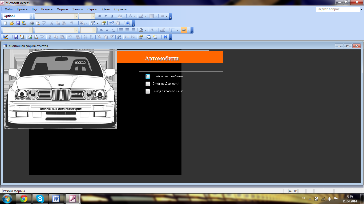Switch to Word on the taskbar
364x204 pixels.
pyautogui.click(x=56, y=198)
